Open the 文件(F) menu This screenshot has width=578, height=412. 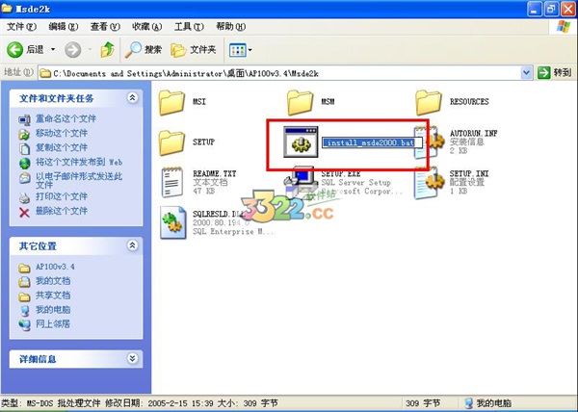coord(21,27)
